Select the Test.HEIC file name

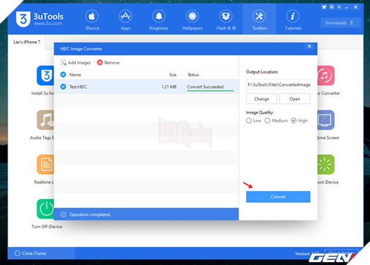(x=78, y=87)
